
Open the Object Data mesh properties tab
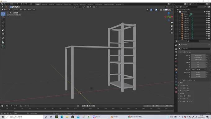(x=176, y=85)
